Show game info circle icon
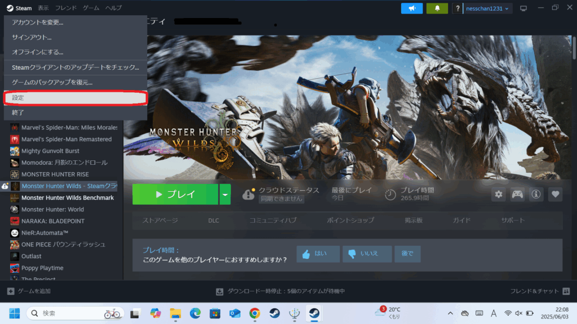This screenshot has width=577, height=324. [536, 194]
